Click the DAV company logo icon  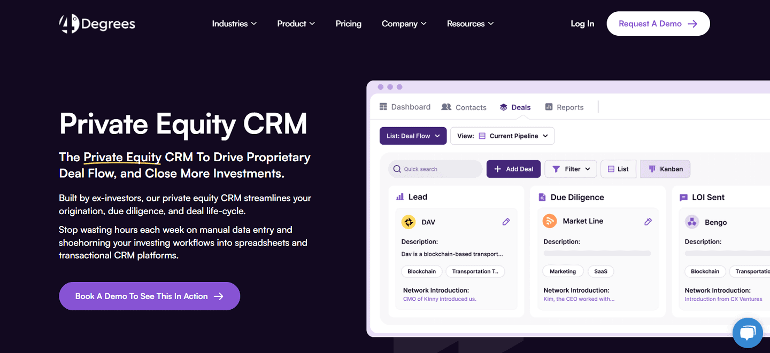pyautogui.click(x=408, y=222)
